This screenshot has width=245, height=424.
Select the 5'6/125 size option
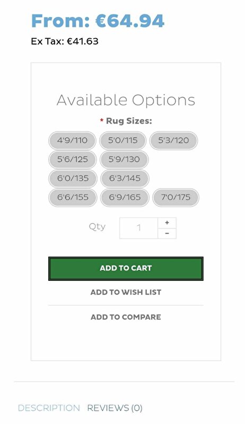click(73, 160)
